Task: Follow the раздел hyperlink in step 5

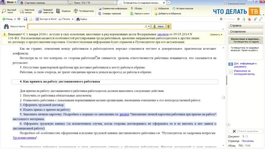Action: click(x=124, y=114)
